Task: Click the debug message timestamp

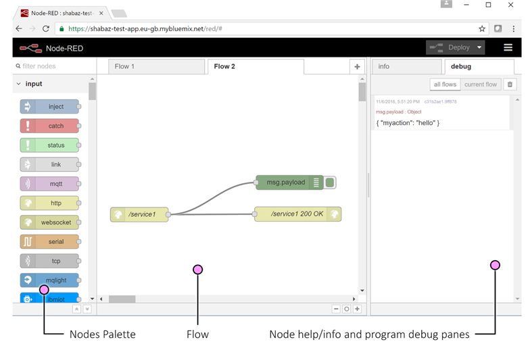Action: pos(397,101)
